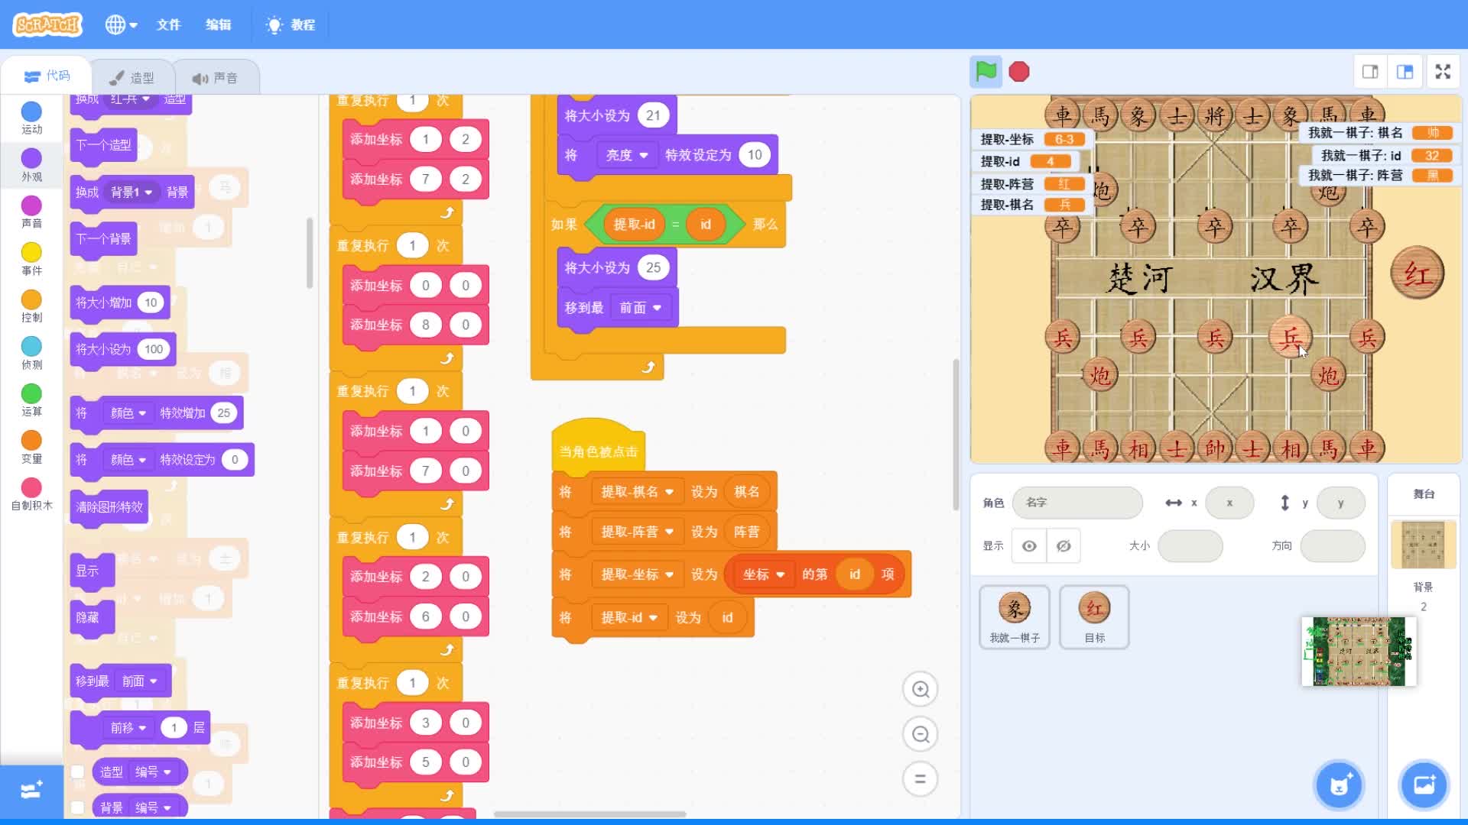Open 颜色 dropdown in 特效增加 block
This screenshot has height=825, width=1468.
[128, 413]
